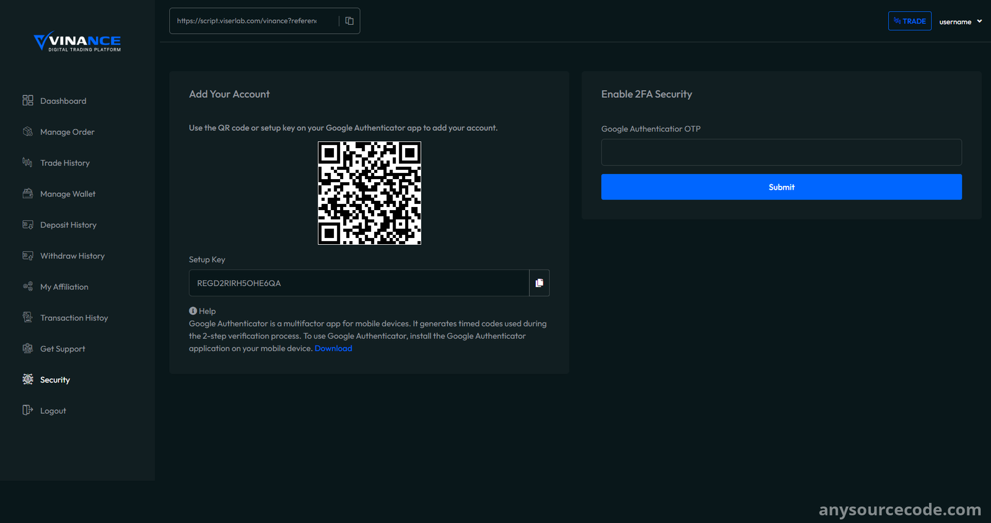
Task: Copy the setup key with clipboard icon
Action: point(539,283)
